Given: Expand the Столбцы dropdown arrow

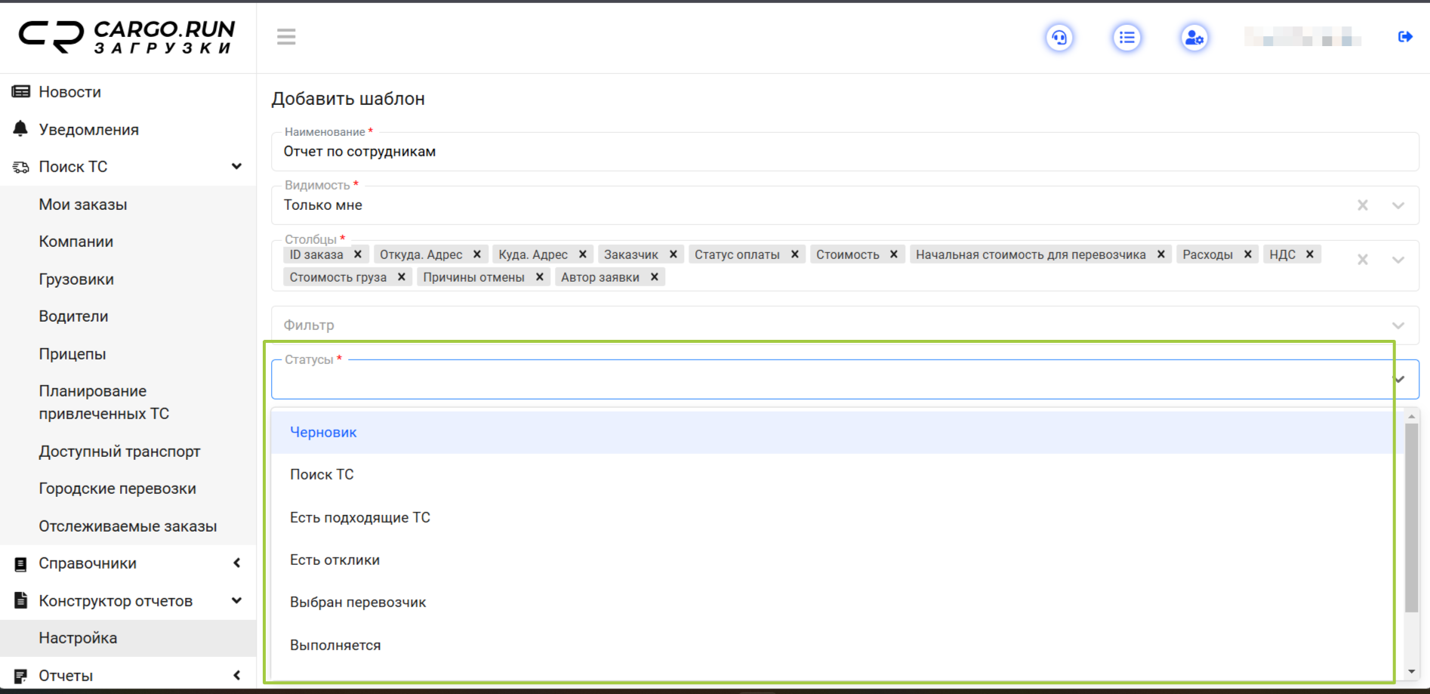Looking at the screenshot, I should click(x=1398, y=260).
